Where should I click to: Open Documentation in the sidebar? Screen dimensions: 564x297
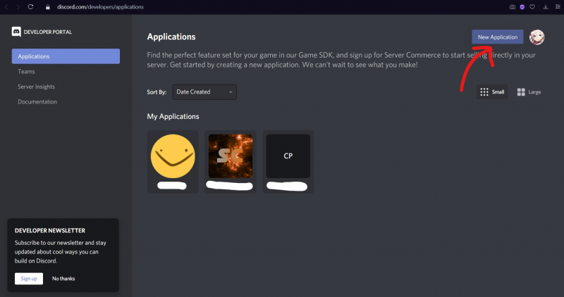tap(37, 101)
